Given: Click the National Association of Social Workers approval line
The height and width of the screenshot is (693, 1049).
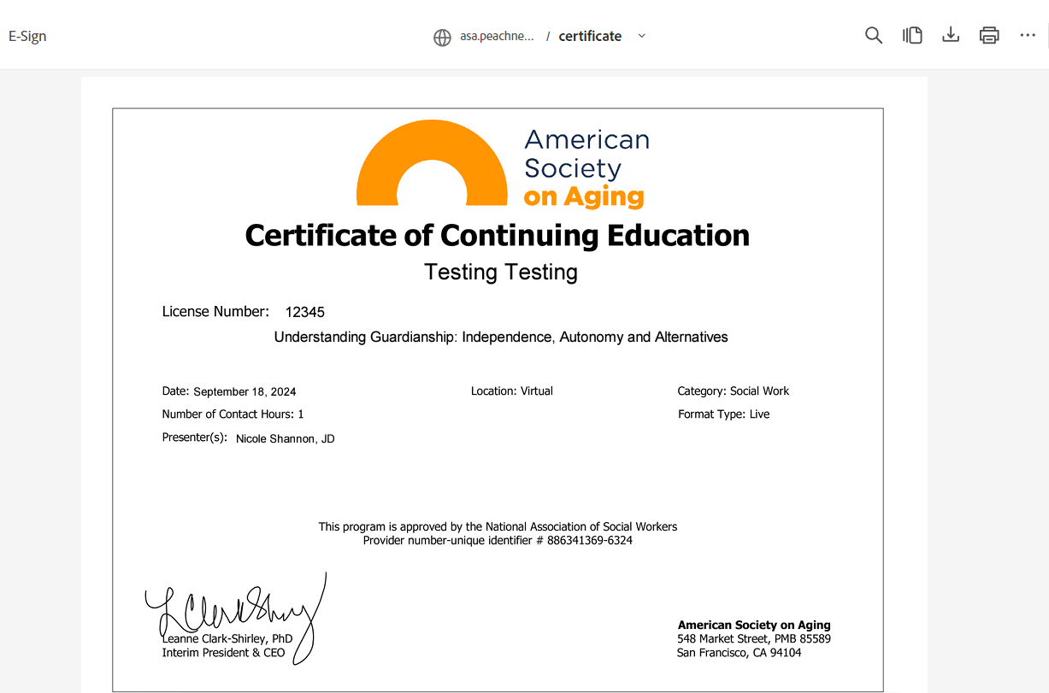Looking at the screenshot, I should pyautogui.click(x=498, y=527).
